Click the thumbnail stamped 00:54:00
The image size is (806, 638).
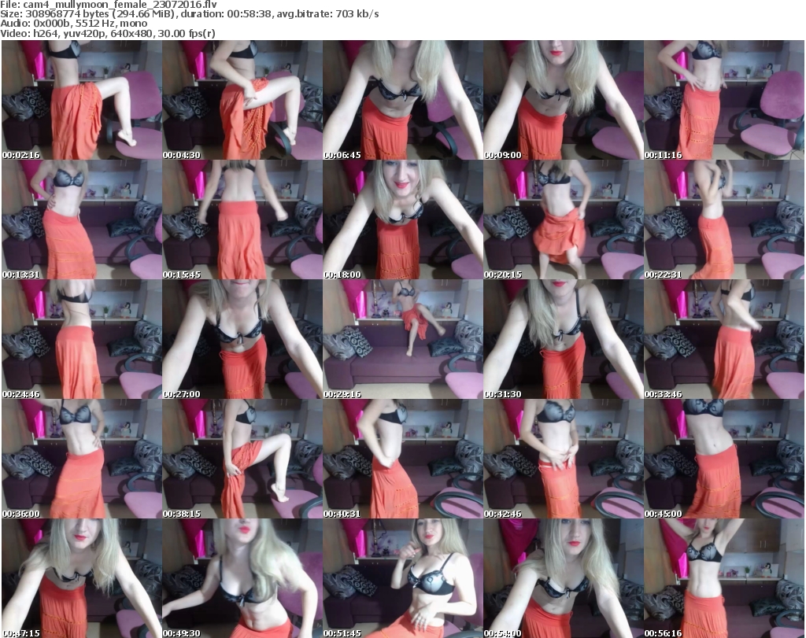tap(564, 578)
